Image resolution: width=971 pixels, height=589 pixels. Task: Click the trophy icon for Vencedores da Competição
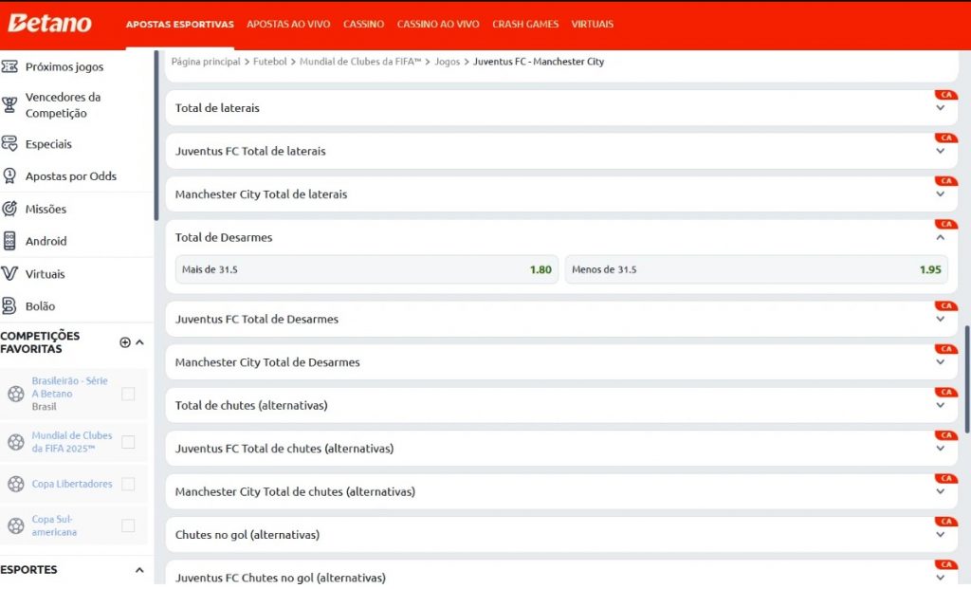tap(9, 104)
